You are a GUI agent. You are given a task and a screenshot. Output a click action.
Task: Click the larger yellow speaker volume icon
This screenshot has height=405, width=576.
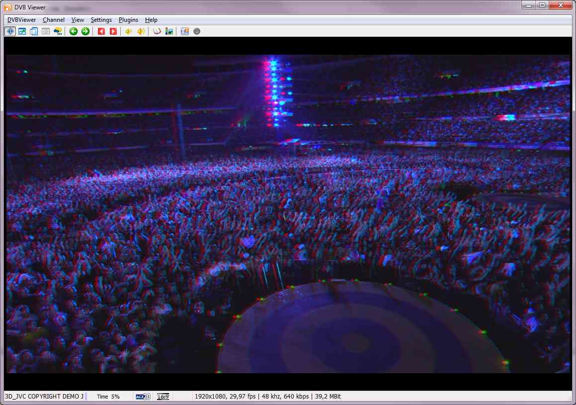[x=141, y=32]
